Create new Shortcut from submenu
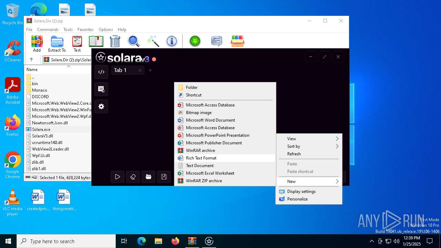The image size is (441, 248). (225, 95)
